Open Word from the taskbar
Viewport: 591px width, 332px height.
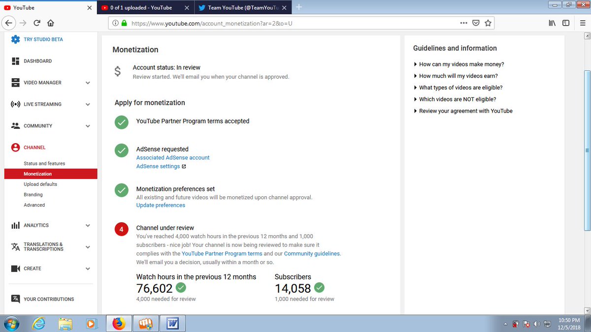click(x=172, y=324)
